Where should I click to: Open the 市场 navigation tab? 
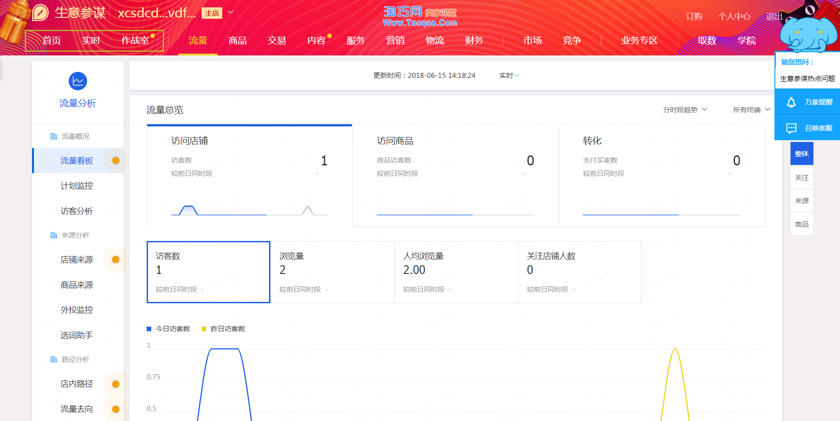coord(533,40)
